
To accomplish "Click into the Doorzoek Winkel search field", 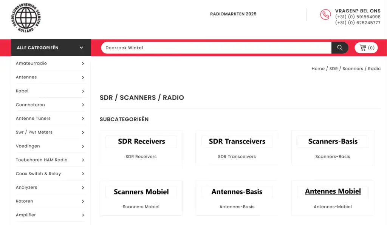I will pyautogui.click(x=215, y=48).
